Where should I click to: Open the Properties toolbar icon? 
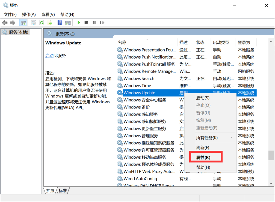coord(33,23)
